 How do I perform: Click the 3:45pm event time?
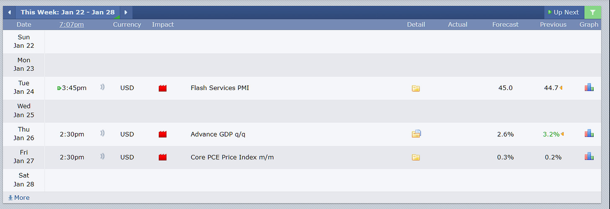tap(74, 88)
